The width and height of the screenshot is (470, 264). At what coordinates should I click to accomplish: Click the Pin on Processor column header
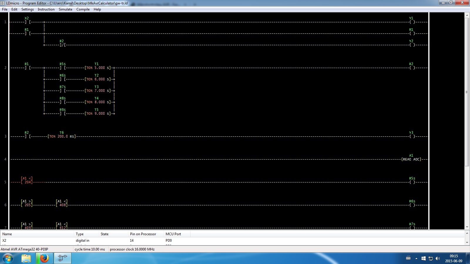146,234
